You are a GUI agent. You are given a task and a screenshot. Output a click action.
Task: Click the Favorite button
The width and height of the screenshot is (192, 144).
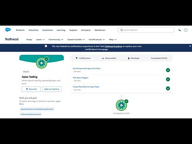coord(31,89)
